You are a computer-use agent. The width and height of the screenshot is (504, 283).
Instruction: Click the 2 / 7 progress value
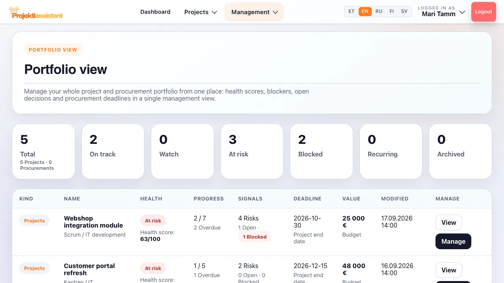200,218
